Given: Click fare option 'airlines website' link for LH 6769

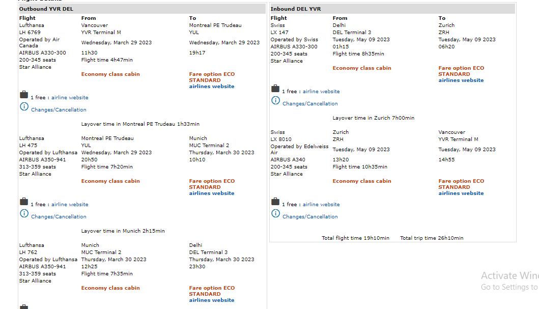Looking at the screenshot, I should [x=212, y=87].
